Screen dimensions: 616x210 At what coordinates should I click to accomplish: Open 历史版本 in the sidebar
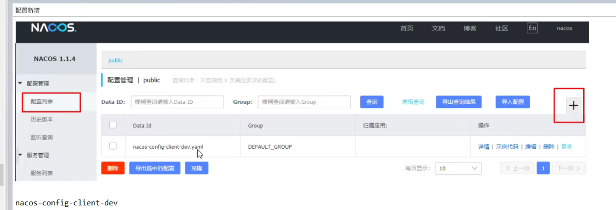[41, 119]
